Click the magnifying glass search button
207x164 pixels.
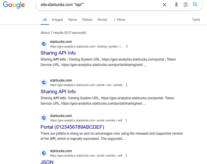coord(195,5)
